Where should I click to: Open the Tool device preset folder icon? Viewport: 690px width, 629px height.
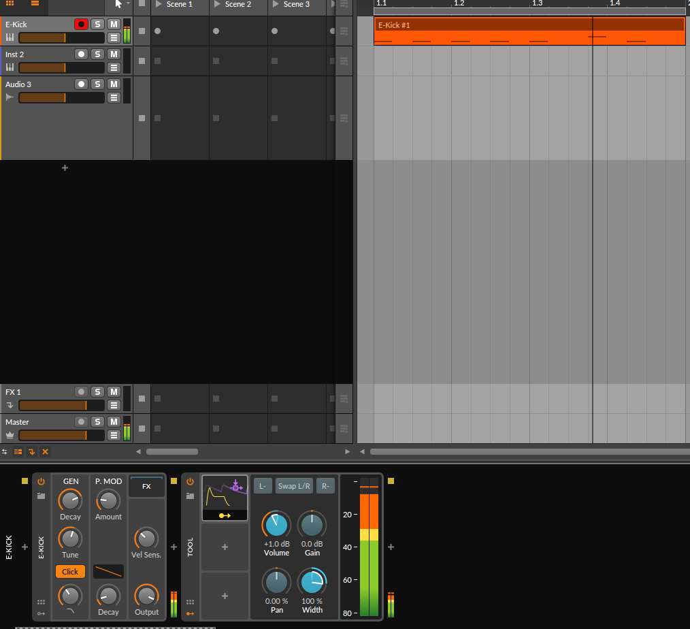pyautogui.click(x=190, y=496)
